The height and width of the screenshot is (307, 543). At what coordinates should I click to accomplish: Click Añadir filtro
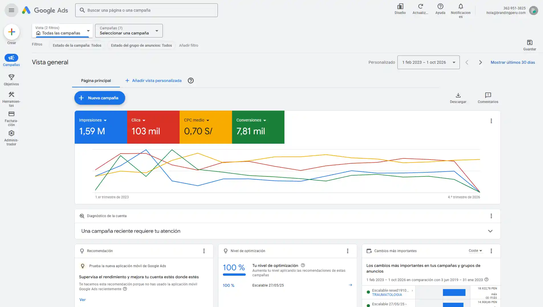pyautogui.click(x=188, y=45)
